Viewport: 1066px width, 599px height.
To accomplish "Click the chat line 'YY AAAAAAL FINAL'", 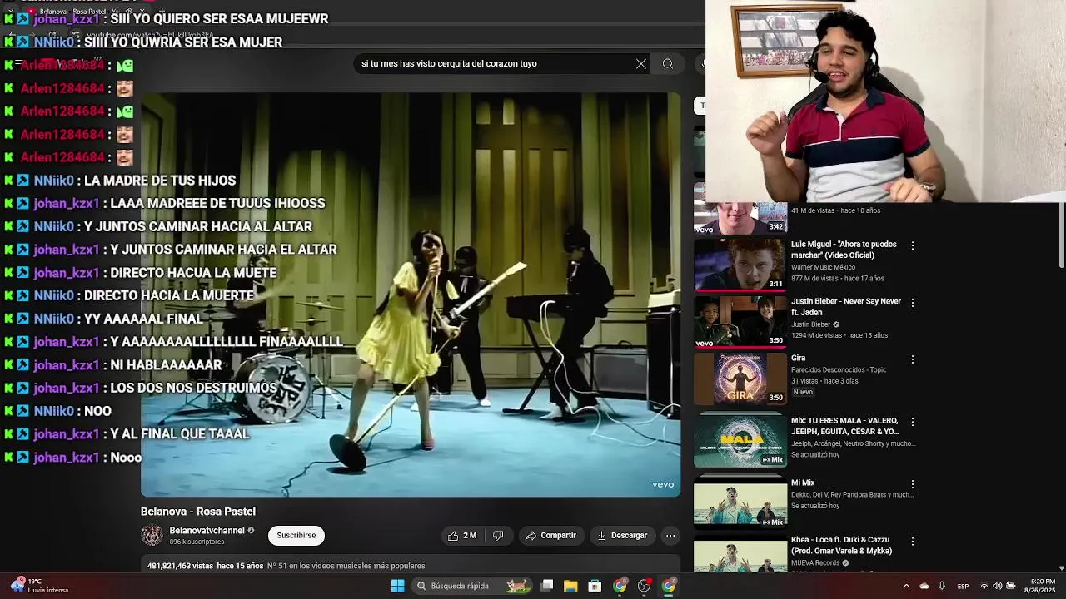I will coord(143,319).
